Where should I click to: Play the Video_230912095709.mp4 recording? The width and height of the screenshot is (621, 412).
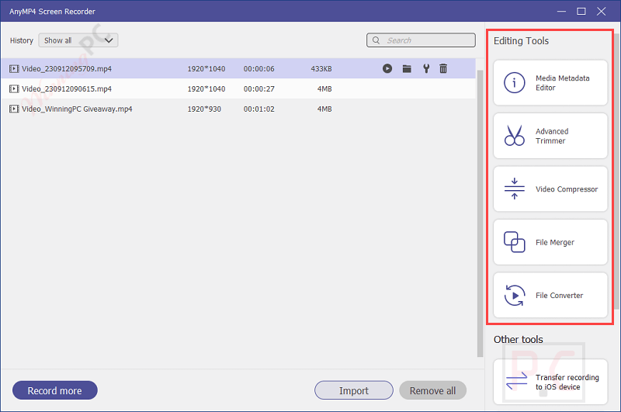click(387, 68)
